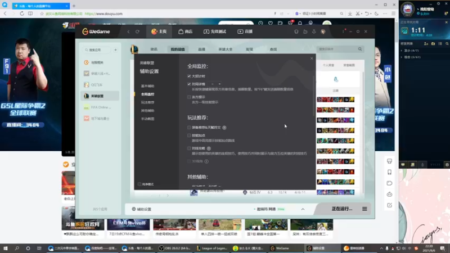Screen dimensions: 450x253
Task: Open the 英雄大全 sub-tab
Action: 226,49
